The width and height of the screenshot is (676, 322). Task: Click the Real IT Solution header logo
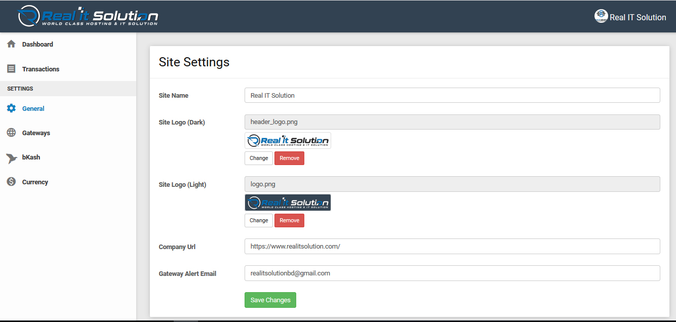88,16
